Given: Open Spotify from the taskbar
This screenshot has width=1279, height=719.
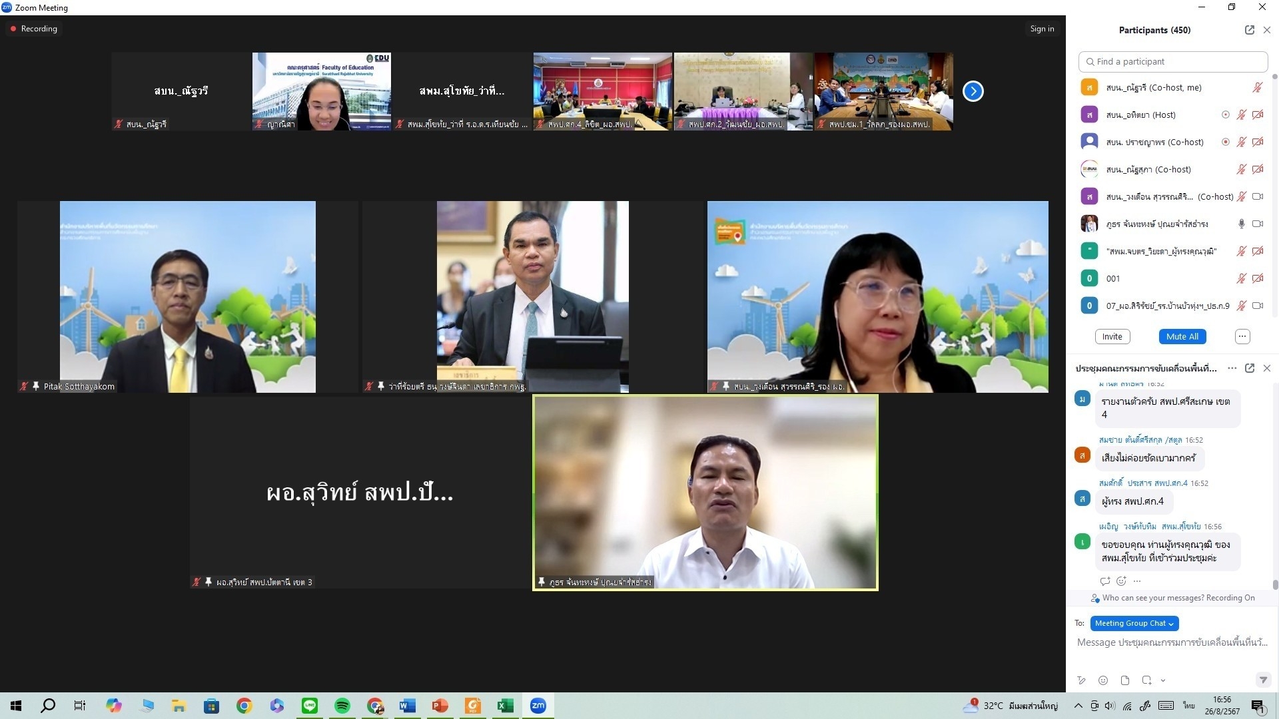Looking at the screenshot, I should point(342,706).
